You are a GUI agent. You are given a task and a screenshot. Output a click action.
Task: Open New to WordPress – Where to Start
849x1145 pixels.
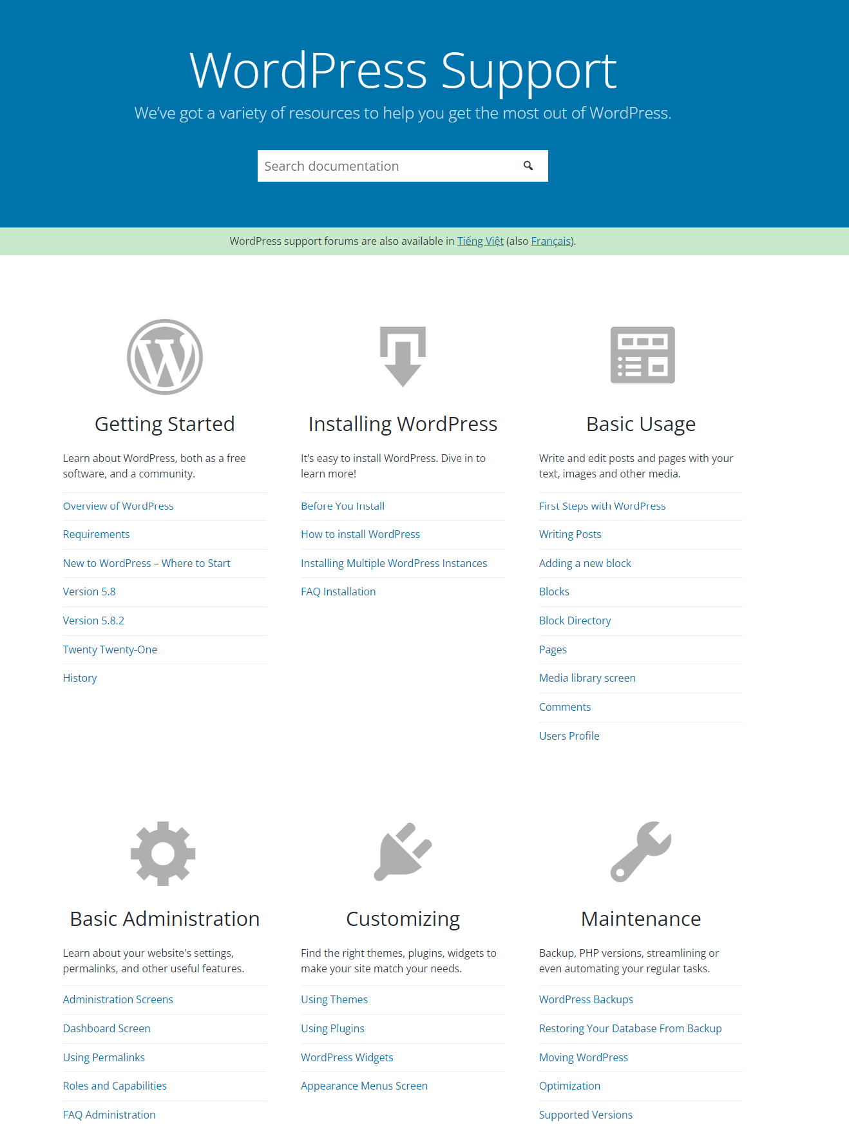click(146, 563)
